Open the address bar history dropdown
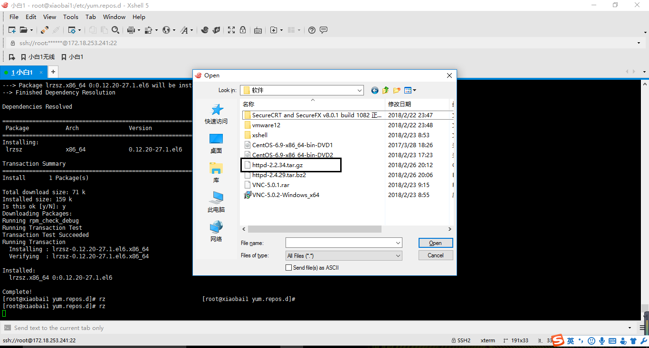Image resolution: width=649 pixels, height=348 pixels. (x=640, y=43)
